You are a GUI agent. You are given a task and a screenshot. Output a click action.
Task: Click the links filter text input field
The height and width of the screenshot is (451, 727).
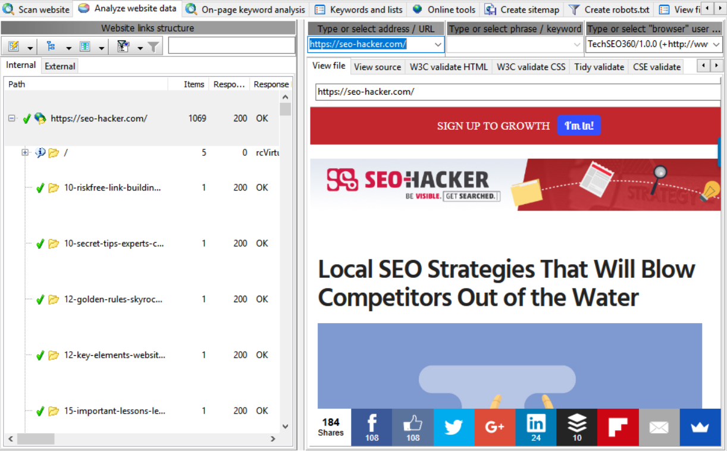231,46
